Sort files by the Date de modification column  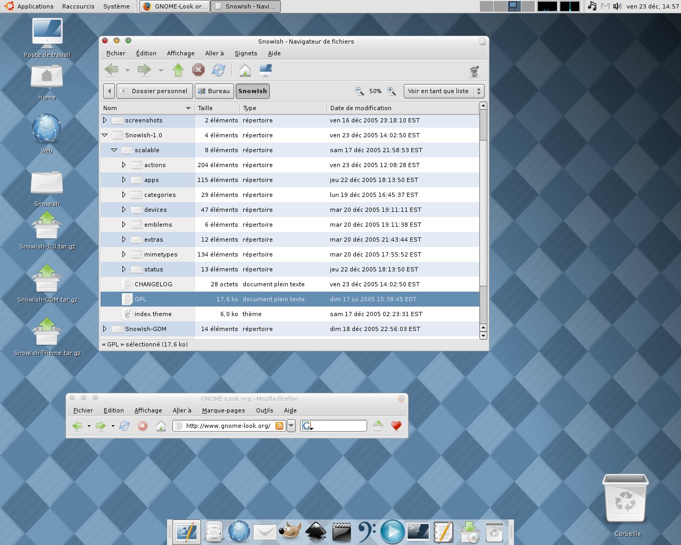(x=402, y=108)
